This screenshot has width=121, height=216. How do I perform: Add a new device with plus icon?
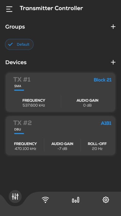click(113, 62)
